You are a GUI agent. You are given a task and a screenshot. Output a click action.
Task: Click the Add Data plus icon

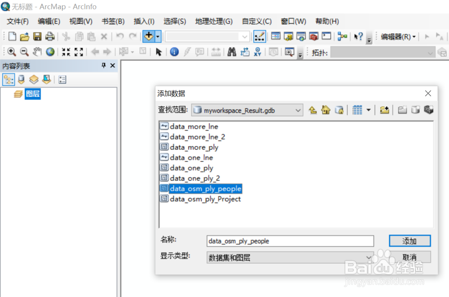149,36
